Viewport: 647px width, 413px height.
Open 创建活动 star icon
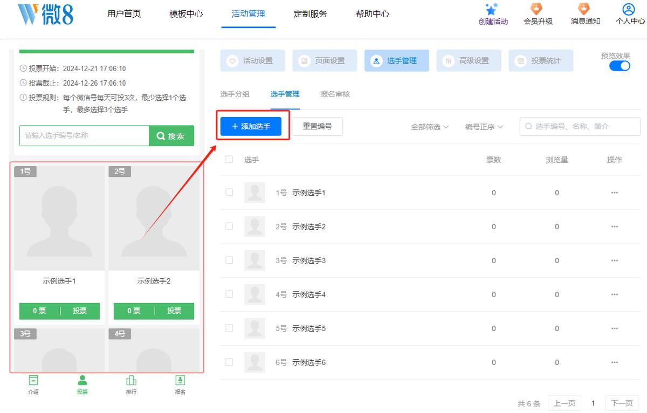(491, 10)
